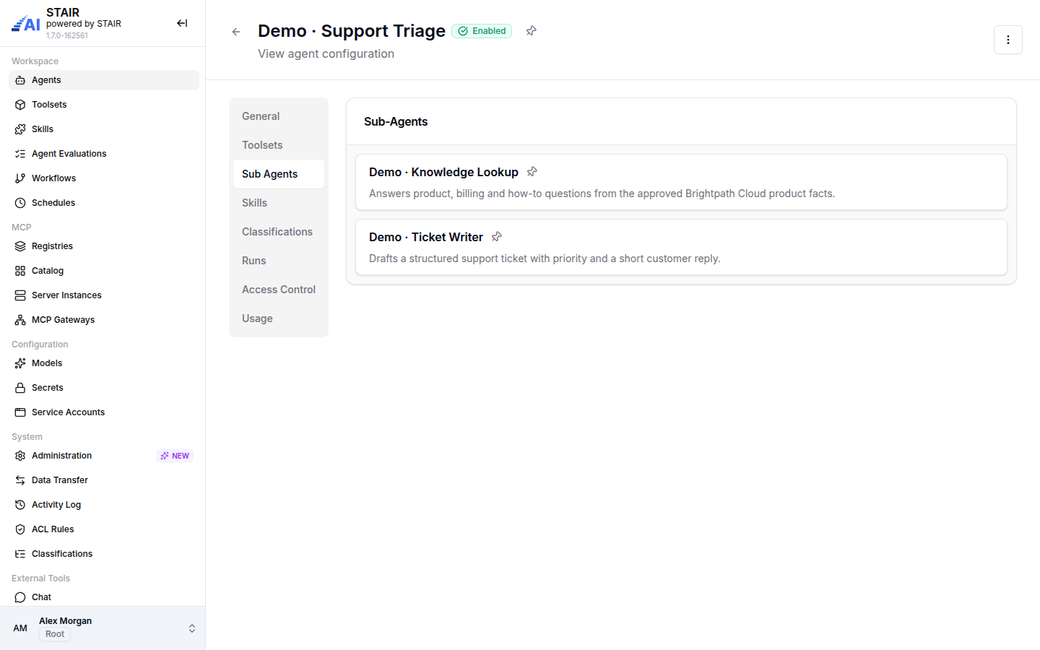Click the NEW badge beside Administration

tap(175, 456)
